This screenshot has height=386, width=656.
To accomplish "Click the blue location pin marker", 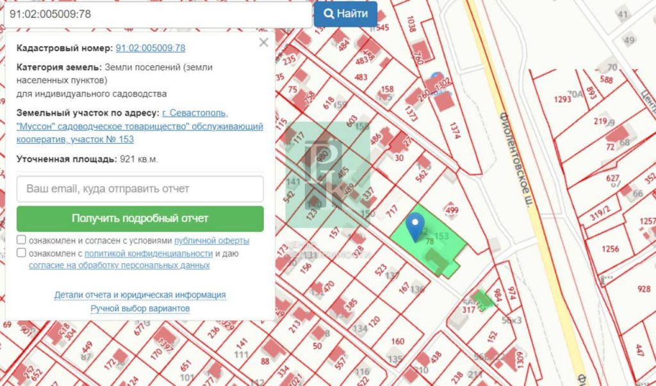I will pyautogui.click(x=417, y=225).
